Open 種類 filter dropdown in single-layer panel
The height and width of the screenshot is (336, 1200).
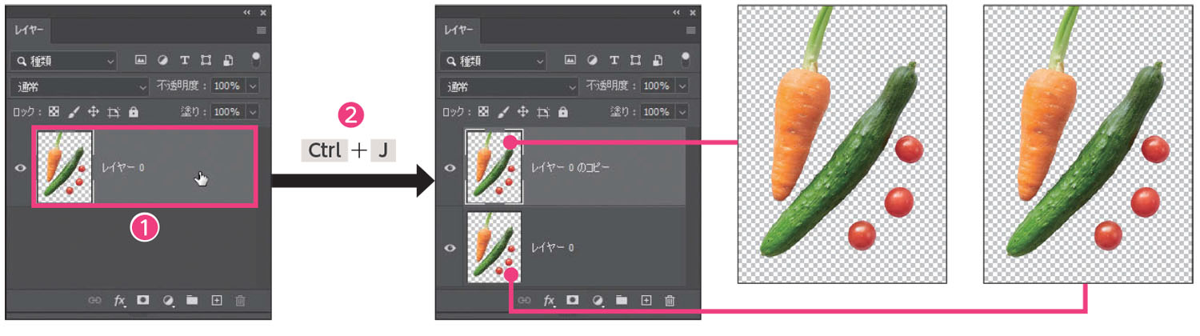[65, 60]
